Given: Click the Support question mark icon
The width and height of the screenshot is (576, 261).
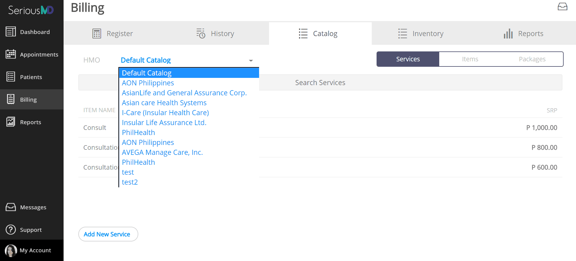Looking at the screenshot, I should pyautogui.click(x=11, y=230).
